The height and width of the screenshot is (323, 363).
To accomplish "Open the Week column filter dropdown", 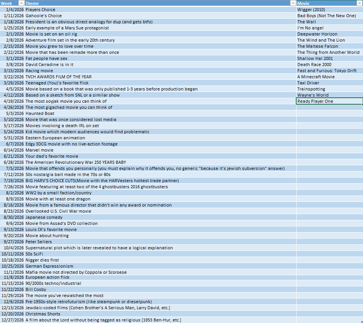I will coord(21,3).
